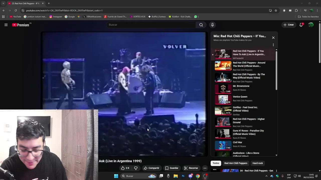Bookmark this page with the star
Screen dimensions: 321x180
(276, 10)
